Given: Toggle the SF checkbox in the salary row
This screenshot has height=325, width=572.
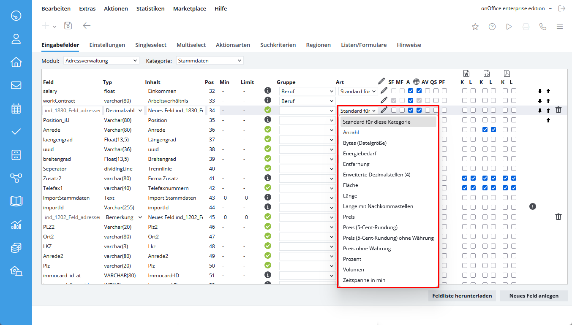Looking at the screenshot, I should pyautogui.click(x=394, y=91).
